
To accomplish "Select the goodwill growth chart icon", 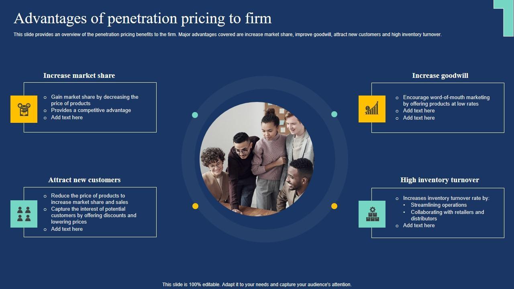I will click(x=372, y=109).
